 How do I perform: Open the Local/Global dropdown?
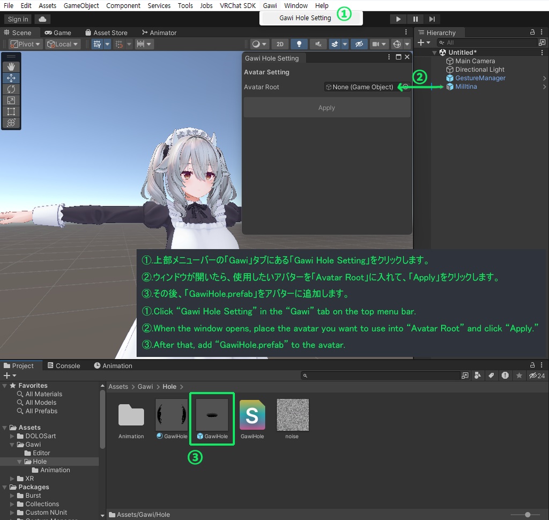[x=63, y=44]
